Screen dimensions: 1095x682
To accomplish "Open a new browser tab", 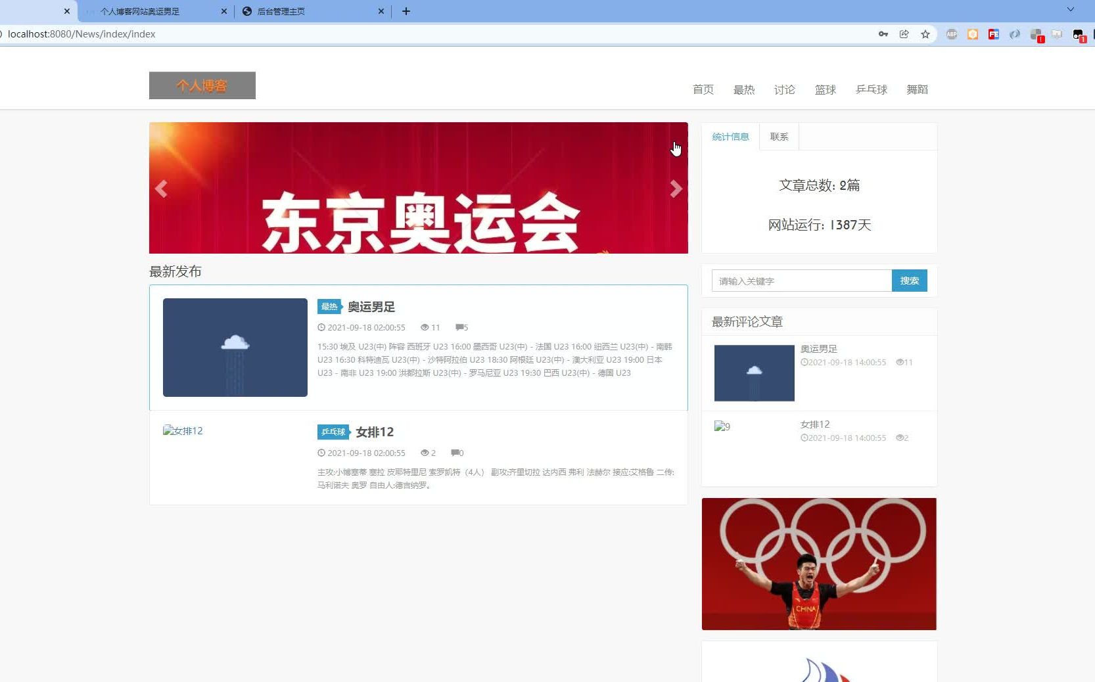I will (406, 11).
